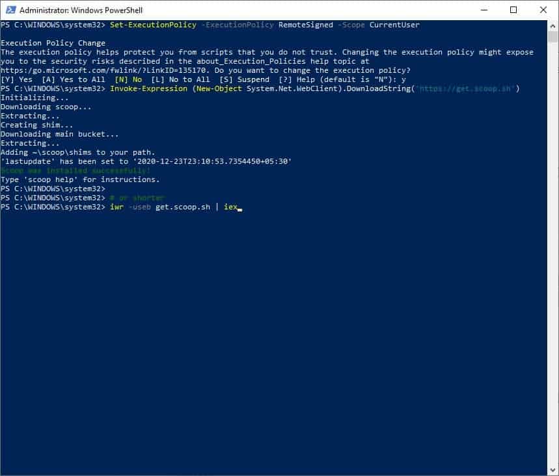Click the 'Invoke-Expression' command text

coord(148,88)
